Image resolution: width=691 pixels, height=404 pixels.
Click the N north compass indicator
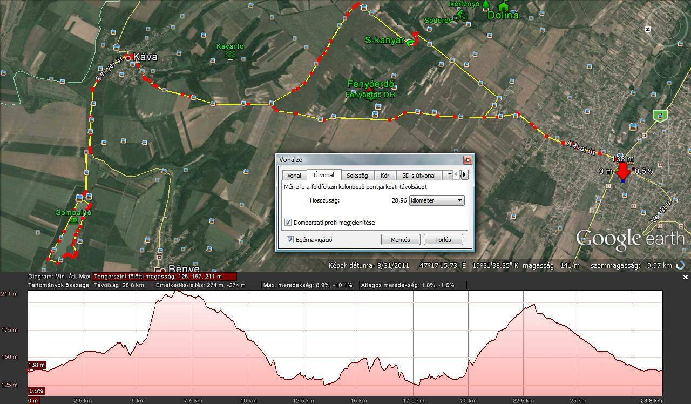(648, 29)
